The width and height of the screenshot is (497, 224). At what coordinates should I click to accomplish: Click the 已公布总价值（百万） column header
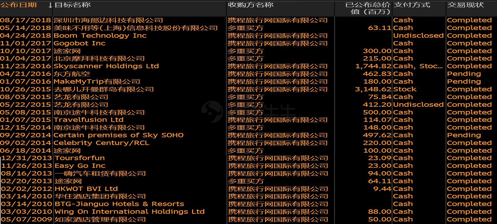click(368, 8)
